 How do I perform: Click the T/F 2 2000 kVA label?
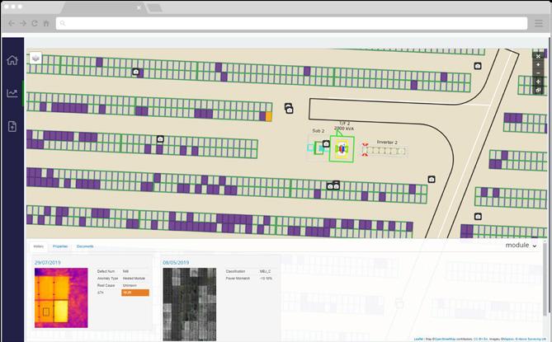click(344, 126)
